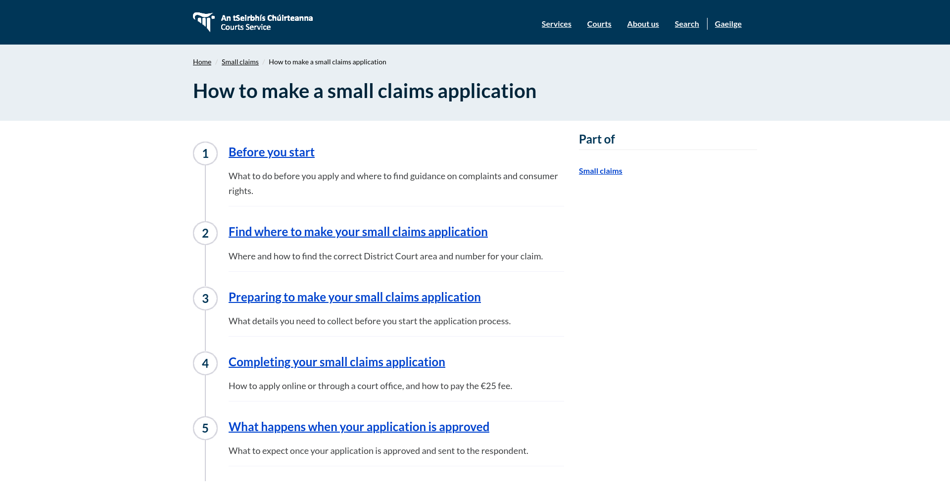Click description mentioning complaints and consumer rights
The image size is (950, 495).
pos(393,184)
